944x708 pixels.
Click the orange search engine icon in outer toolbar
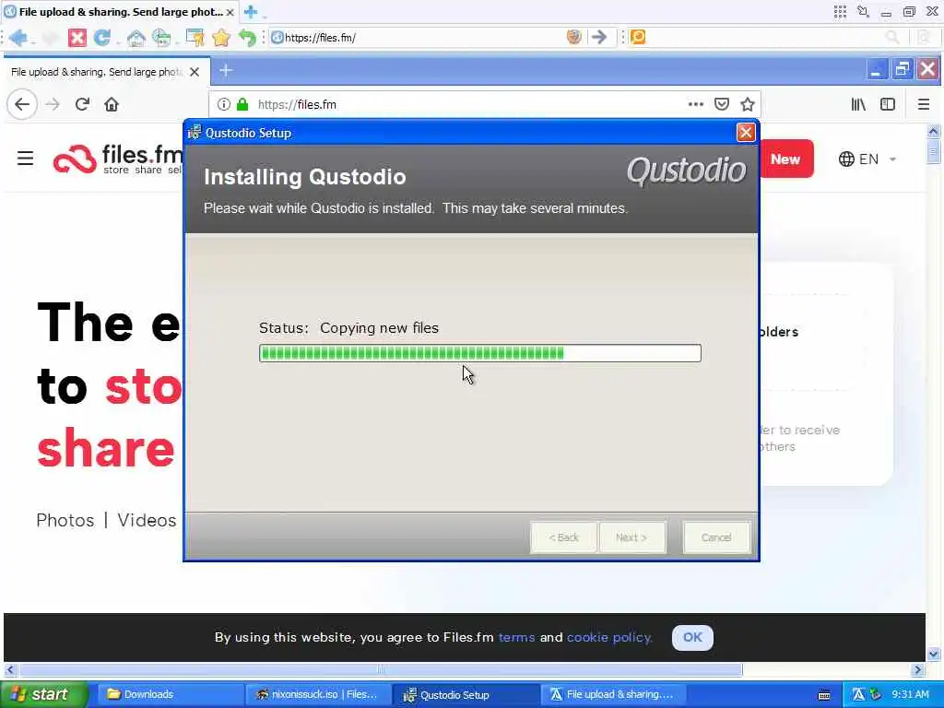point(638,37)
